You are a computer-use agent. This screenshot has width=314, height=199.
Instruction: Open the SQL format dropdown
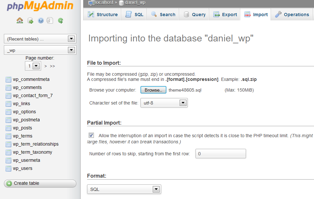tap(124, 189)
